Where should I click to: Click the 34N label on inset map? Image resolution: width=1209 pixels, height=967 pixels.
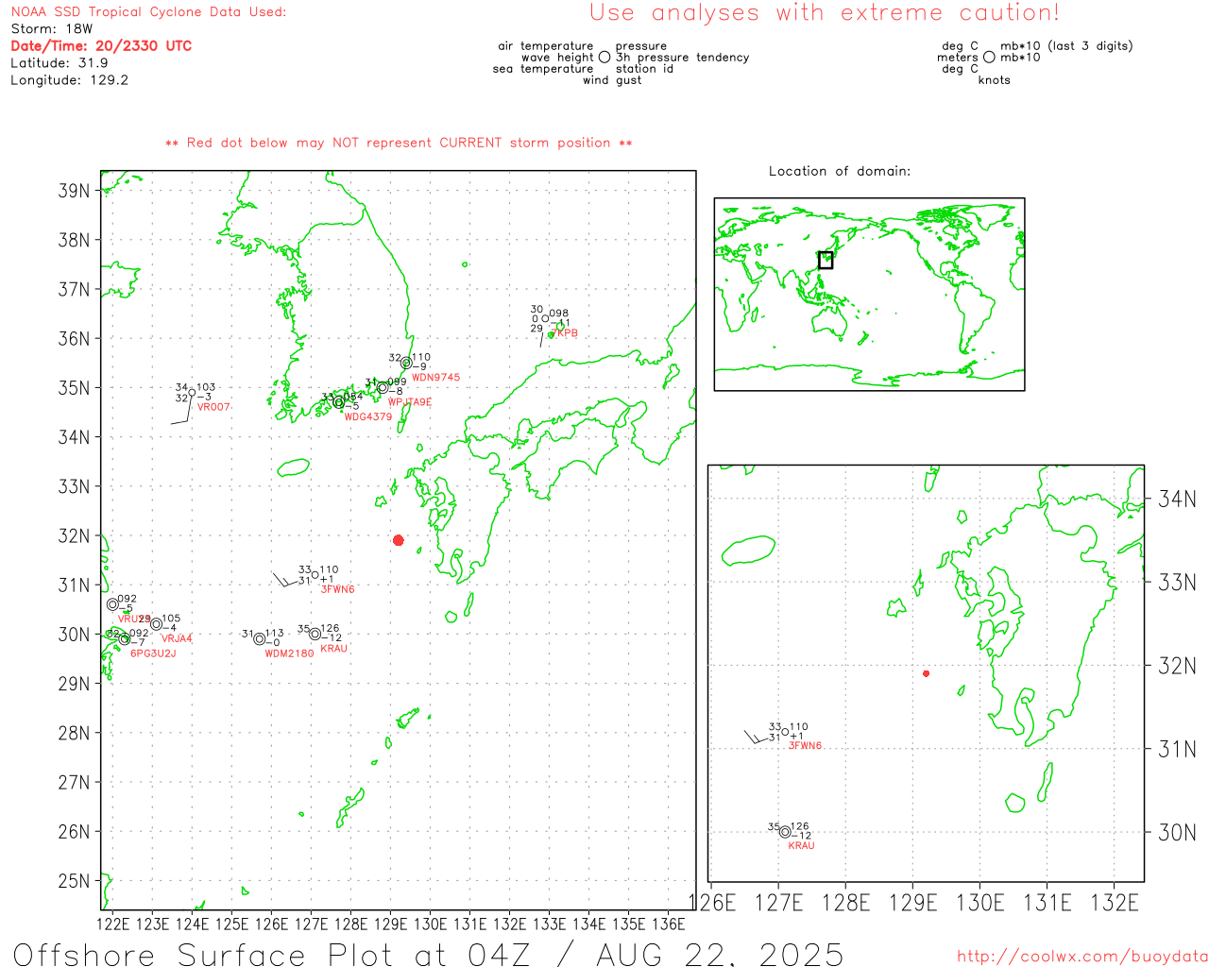click(x=1177, y=499)
